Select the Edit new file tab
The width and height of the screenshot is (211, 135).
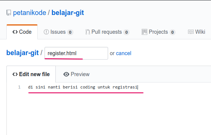[x=31, y=74]
